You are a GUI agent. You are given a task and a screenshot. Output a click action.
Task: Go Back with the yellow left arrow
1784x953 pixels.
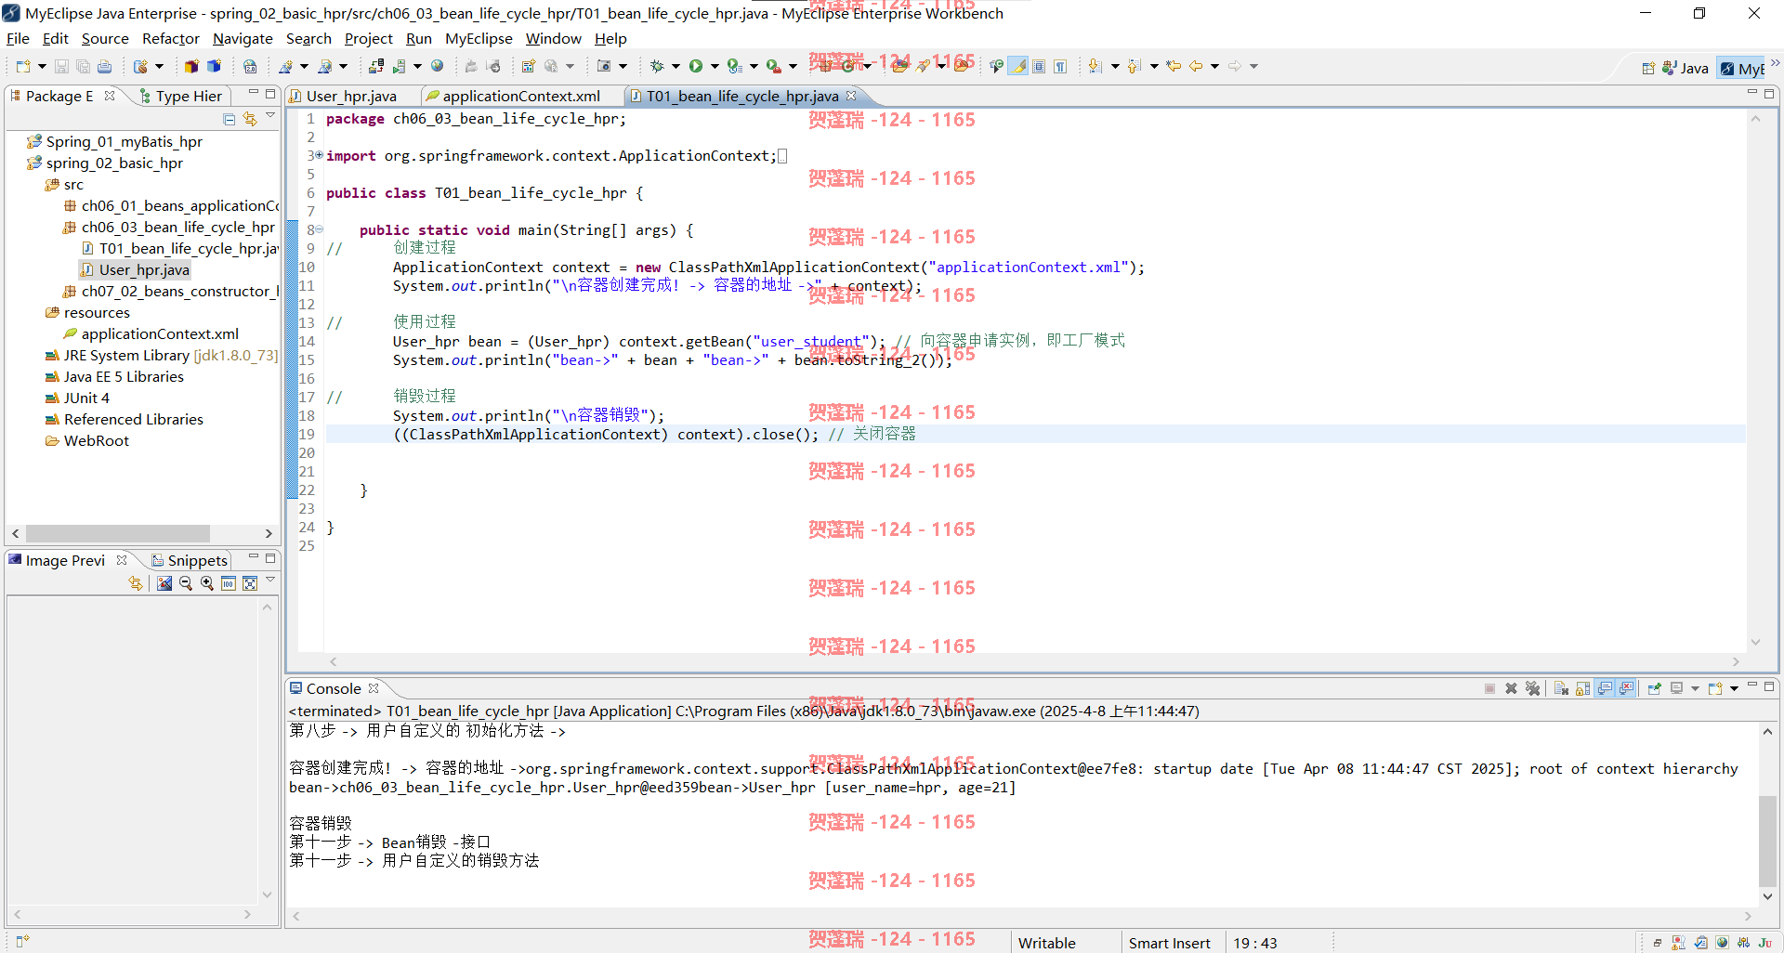(1196, 66)
